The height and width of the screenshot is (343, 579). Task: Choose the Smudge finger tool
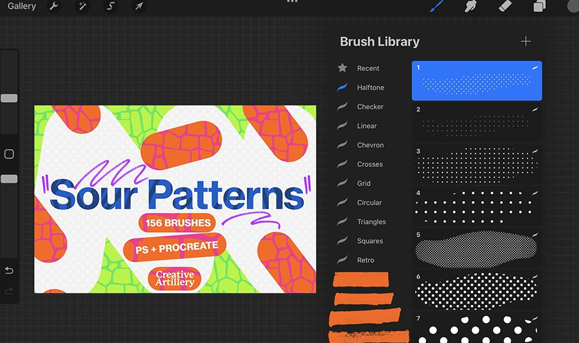click(471, 6)
